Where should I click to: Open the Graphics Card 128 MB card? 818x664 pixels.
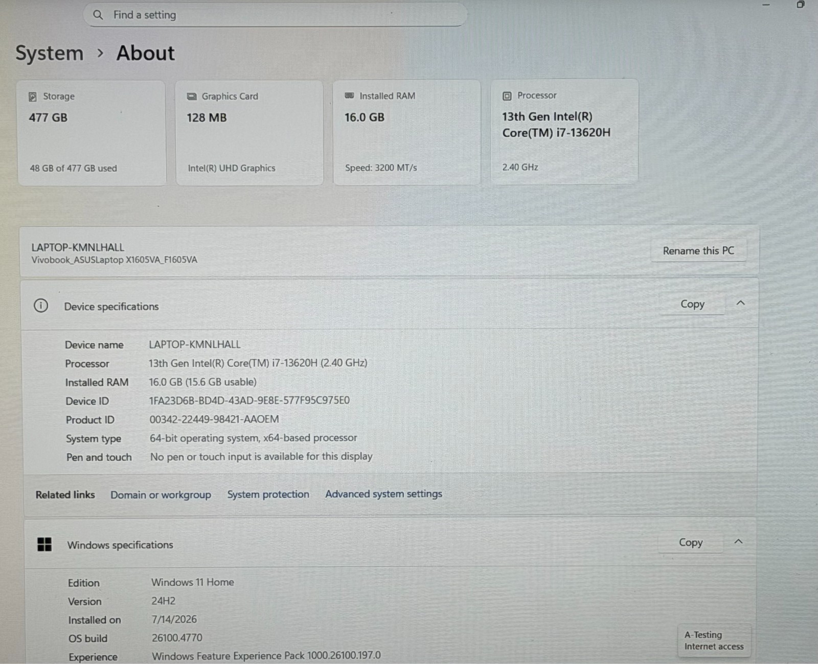click(249, 132)
